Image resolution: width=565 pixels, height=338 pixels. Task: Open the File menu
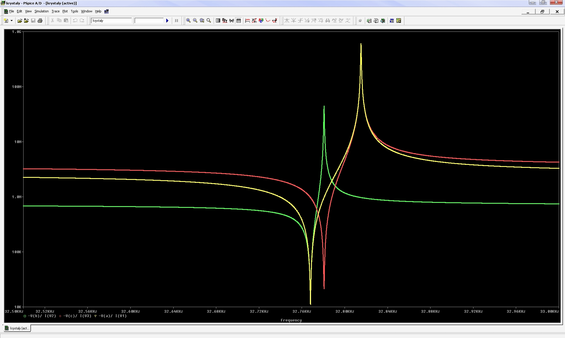(11, 11)
